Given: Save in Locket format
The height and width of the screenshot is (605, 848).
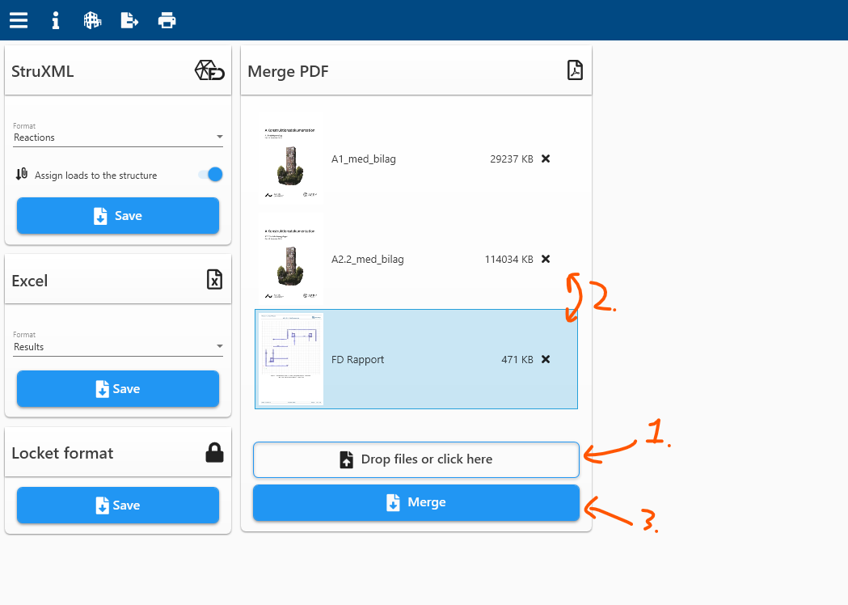Looking at the screenshot, I should [x=118, y=505].
